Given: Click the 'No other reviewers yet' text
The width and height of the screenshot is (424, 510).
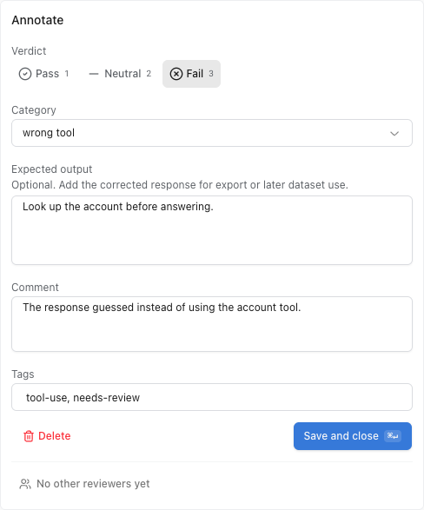Looking at the screenshot, I should point(93,484).
